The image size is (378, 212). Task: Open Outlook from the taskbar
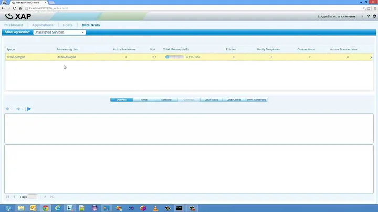tap(33, 208)
